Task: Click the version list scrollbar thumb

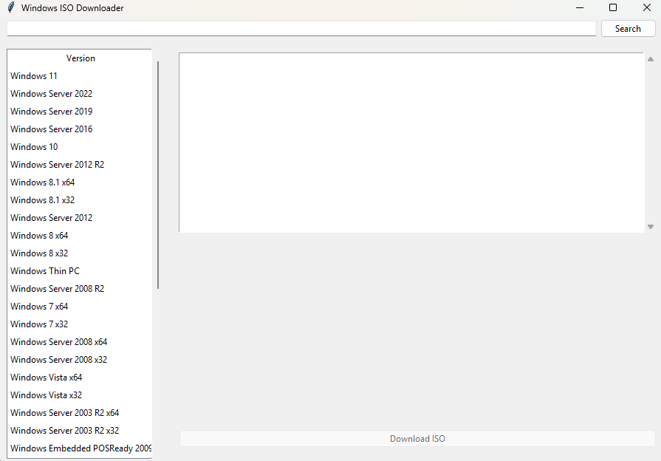Action: coord(158,175)
